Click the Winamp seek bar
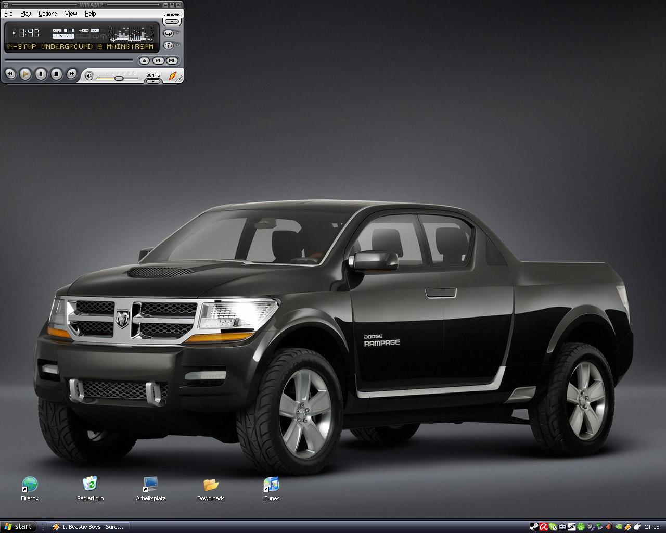Viewport: 666px width, 533px height. pyautogui.click(x=69, y=60)
